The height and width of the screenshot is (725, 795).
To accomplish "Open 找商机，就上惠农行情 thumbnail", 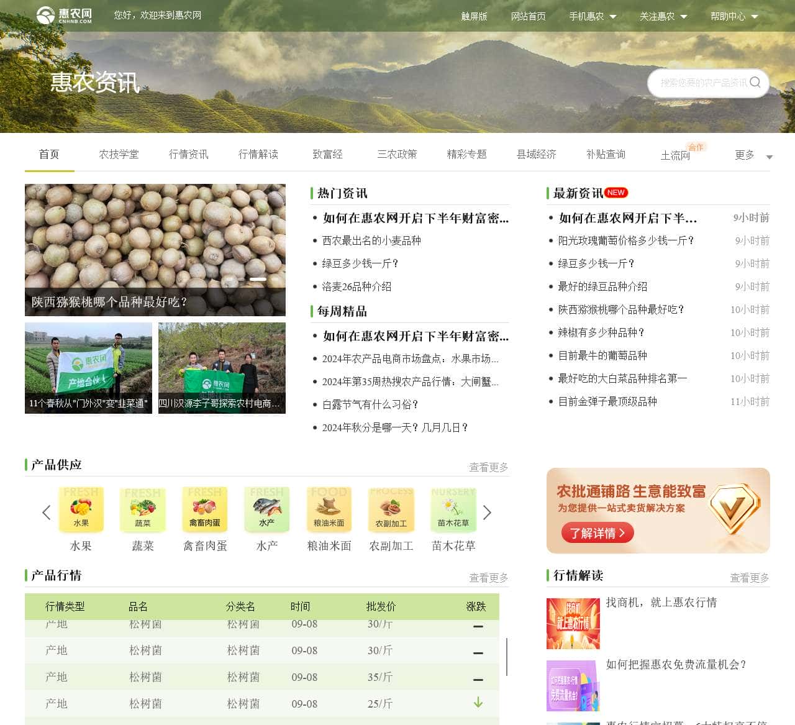I will 573,624.
